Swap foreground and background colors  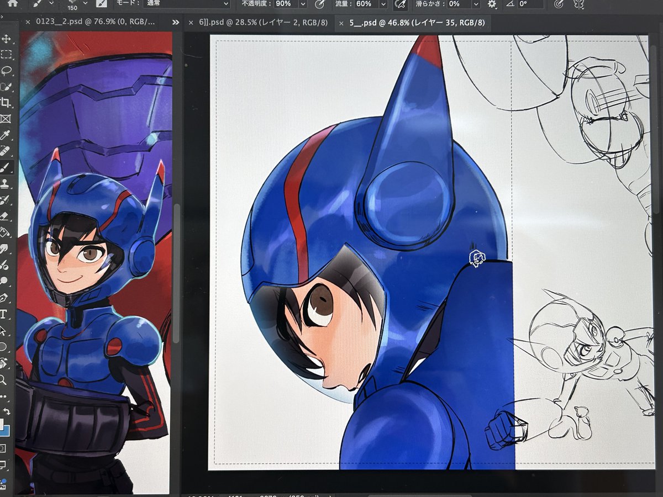(x=7, y=412)
